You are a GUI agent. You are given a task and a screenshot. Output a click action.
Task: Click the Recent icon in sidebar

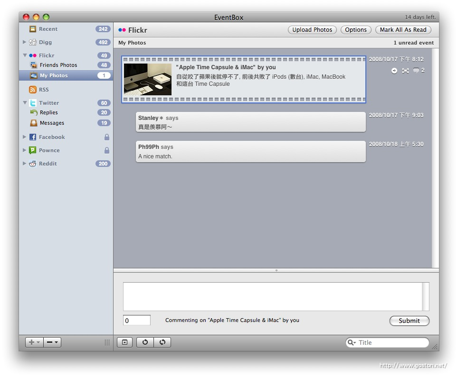coord(33,29)
